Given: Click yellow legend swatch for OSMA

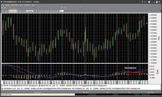Looking at the screenshot, I should (x=73, y=88).
